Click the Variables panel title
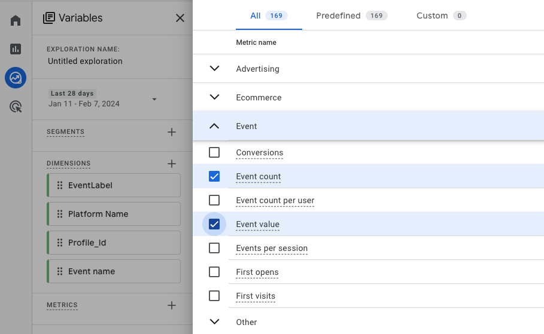544x334 pixels. tap(80, 18)
